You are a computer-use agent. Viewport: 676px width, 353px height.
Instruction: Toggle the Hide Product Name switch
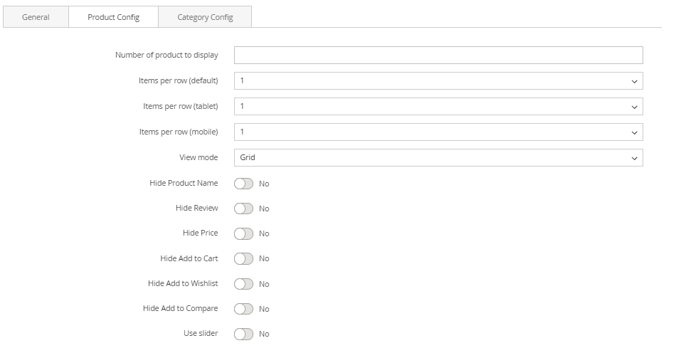[x=243, y=184]
